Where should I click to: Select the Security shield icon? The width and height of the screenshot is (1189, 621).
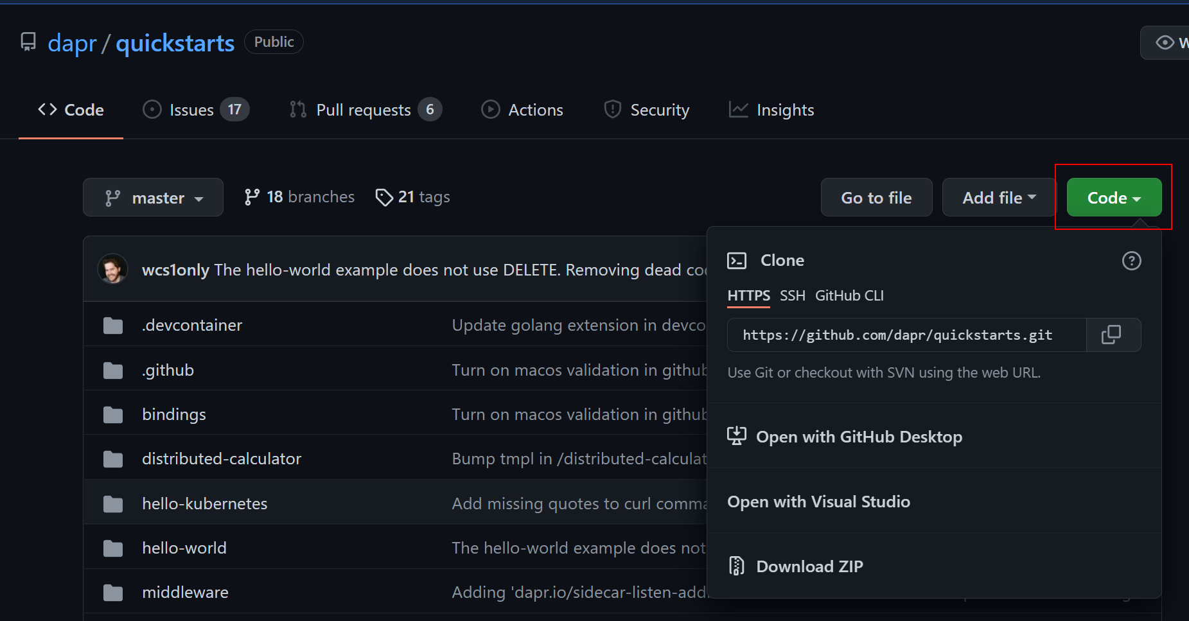612,109
